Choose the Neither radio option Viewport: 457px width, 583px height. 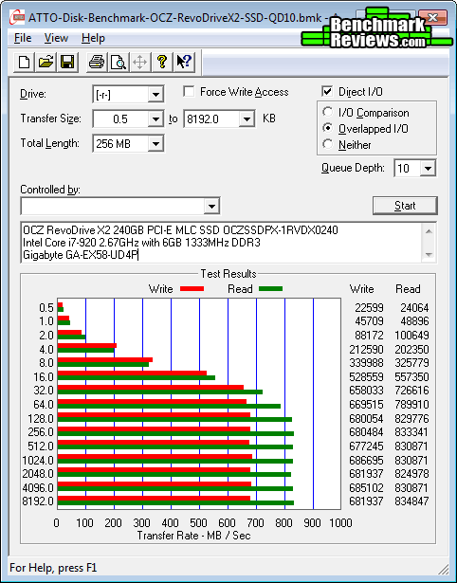328,144
